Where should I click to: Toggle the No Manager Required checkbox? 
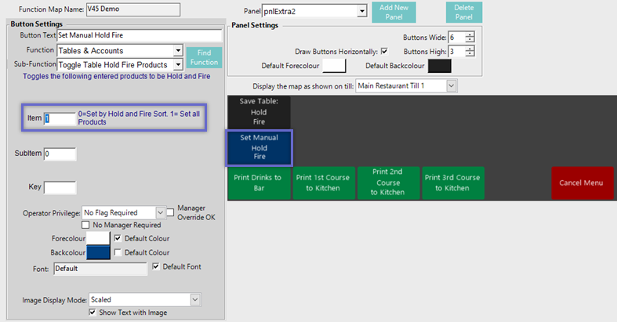pos(85,225)
